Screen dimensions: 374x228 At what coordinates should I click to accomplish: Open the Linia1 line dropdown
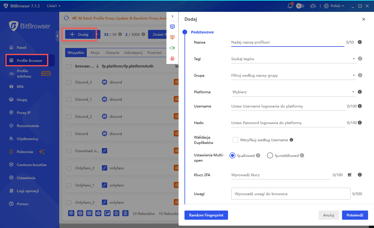pyautogui.click(x=54, y=6)
